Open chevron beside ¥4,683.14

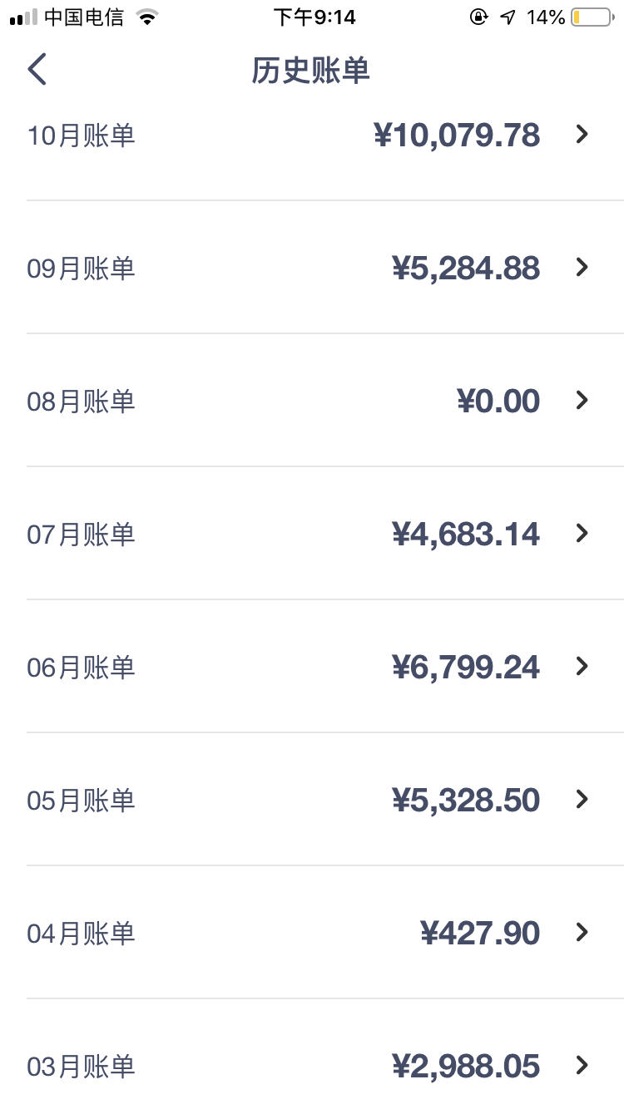coord(582,533)
